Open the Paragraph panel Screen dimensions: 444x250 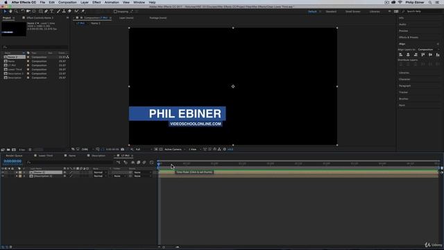404,86
